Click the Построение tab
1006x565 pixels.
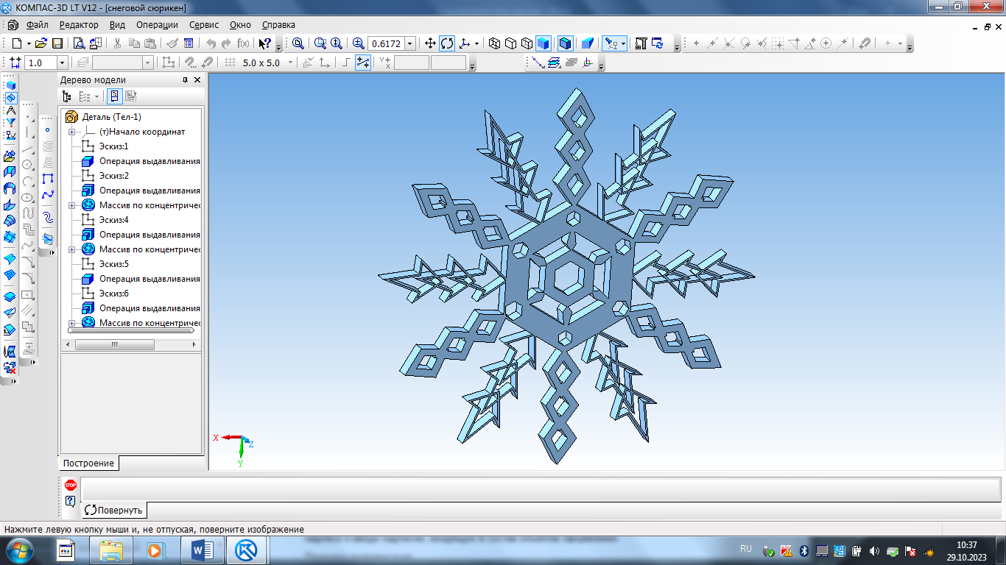(88, 463)
